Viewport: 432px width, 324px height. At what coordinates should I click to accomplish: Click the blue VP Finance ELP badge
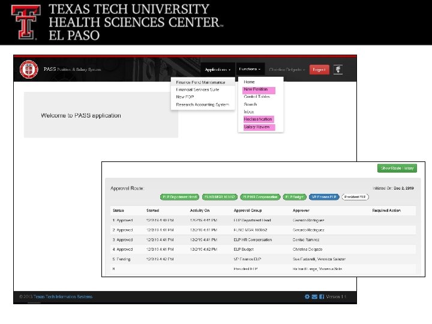pyautogui.click(x=324, y=197)
